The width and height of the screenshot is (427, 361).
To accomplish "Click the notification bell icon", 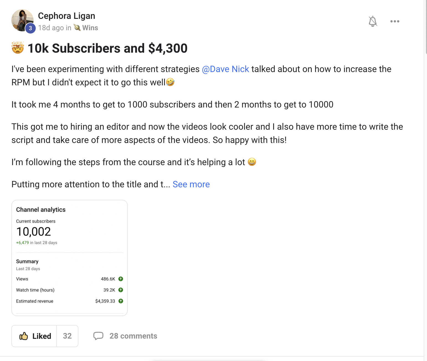I will (x=373, y=21).
